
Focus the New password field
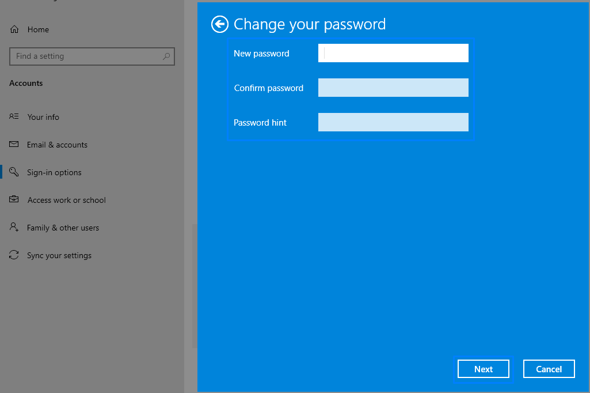[393, 53]
